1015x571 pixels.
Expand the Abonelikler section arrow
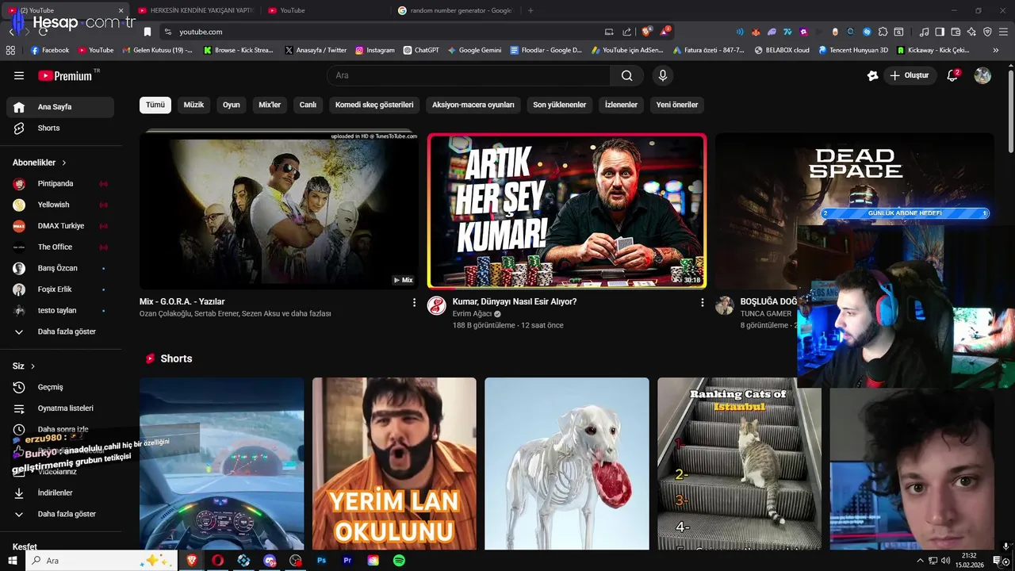[x=64, y=163]
